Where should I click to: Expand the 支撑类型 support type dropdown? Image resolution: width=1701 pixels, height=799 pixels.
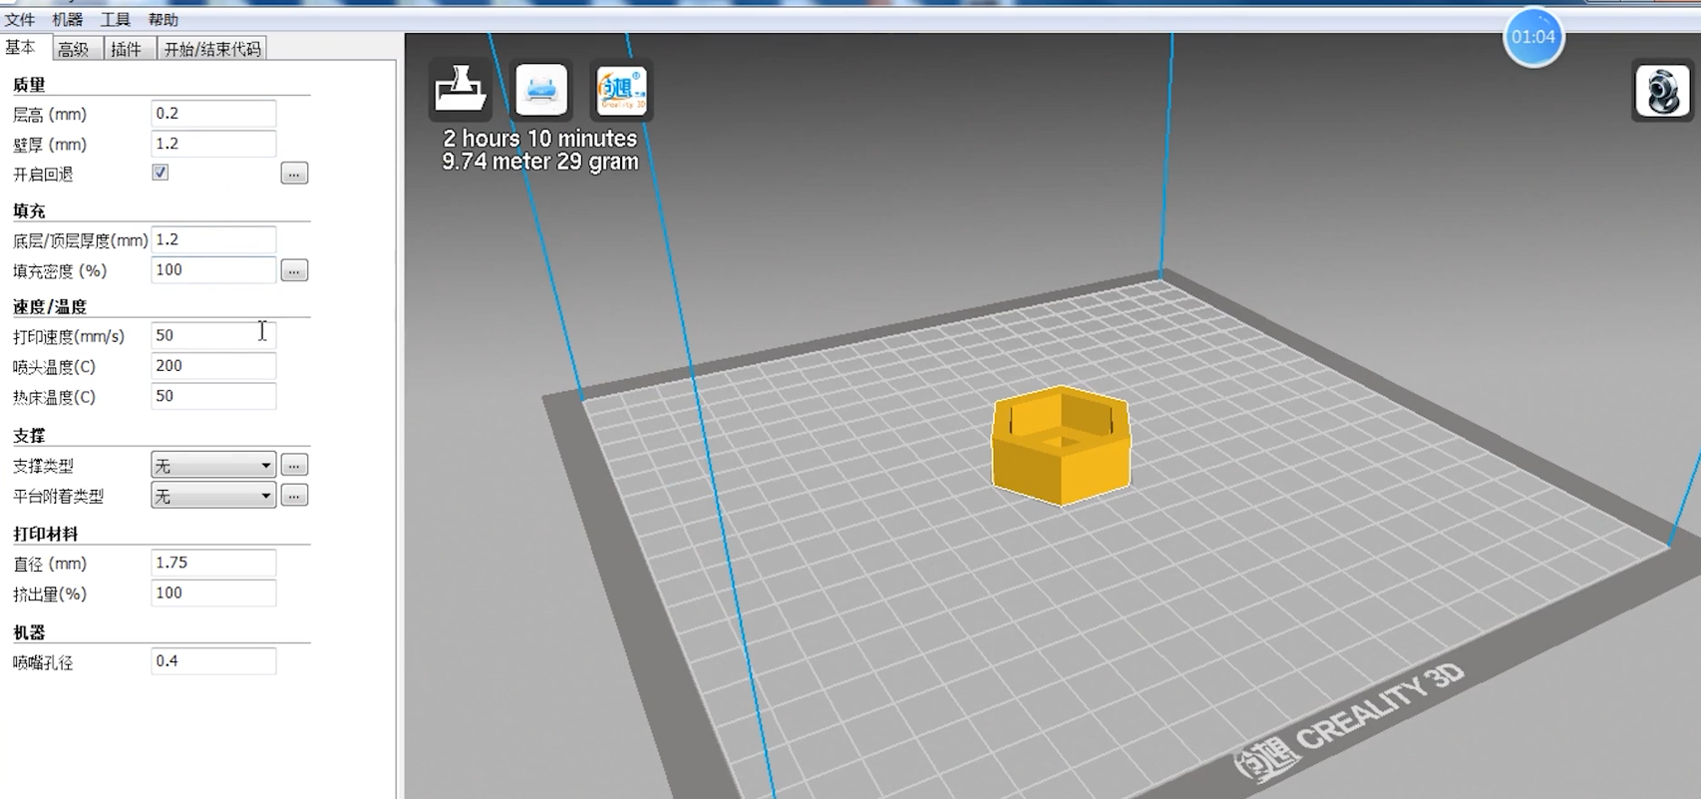pyautogui.click(x=212, y=466)
